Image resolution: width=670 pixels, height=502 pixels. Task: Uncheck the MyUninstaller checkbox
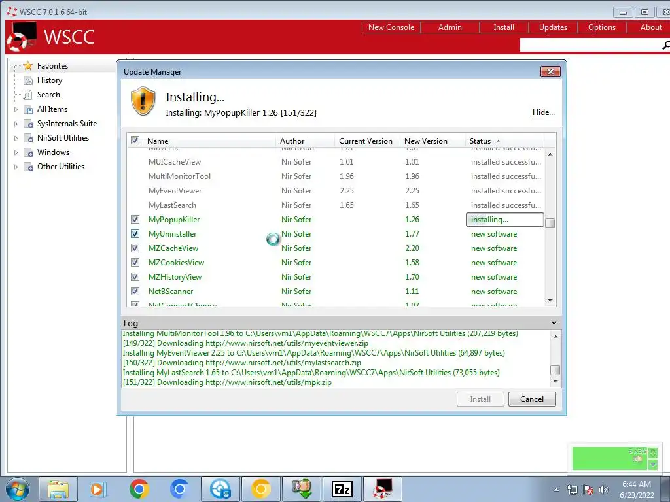pos(135,234)
